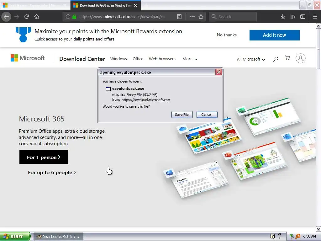
Task: Close the Download Yu Gothic tab
Action: click(135, 5)
